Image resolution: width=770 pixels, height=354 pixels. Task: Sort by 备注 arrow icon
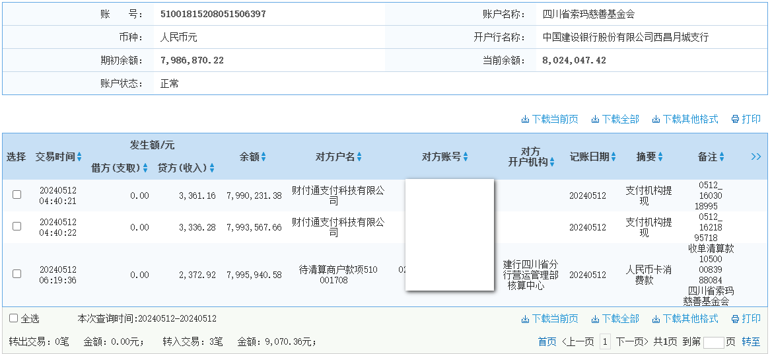(721, 157)
